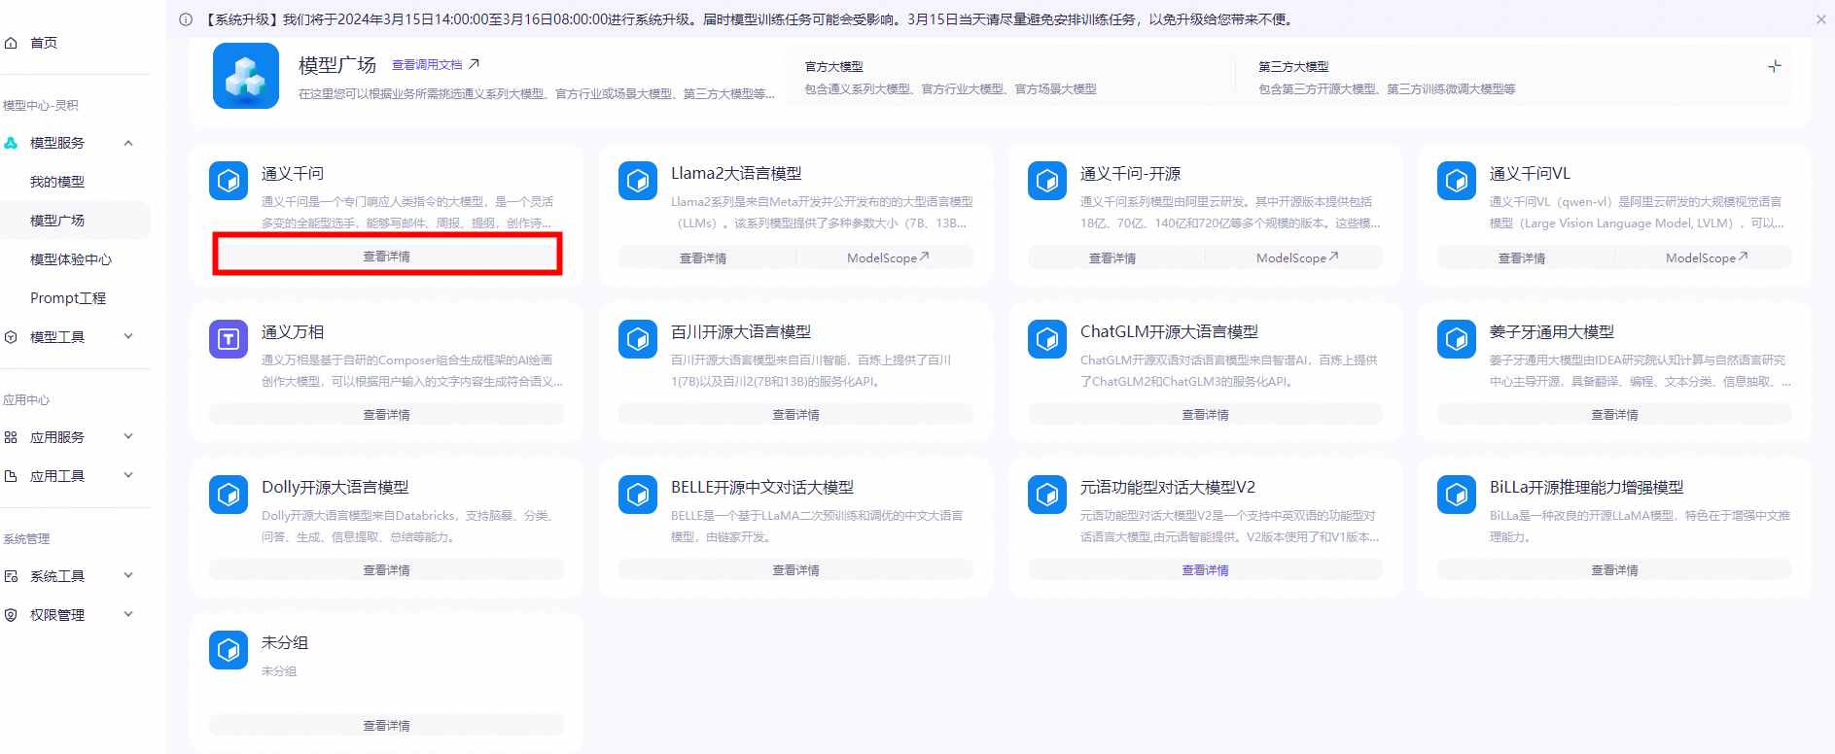Open ModelScope link for Llama2

888,257
